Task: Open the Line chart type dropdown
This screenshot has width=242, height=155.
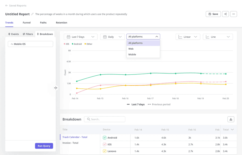Action: pyautogui.click(x=217, y=37)
